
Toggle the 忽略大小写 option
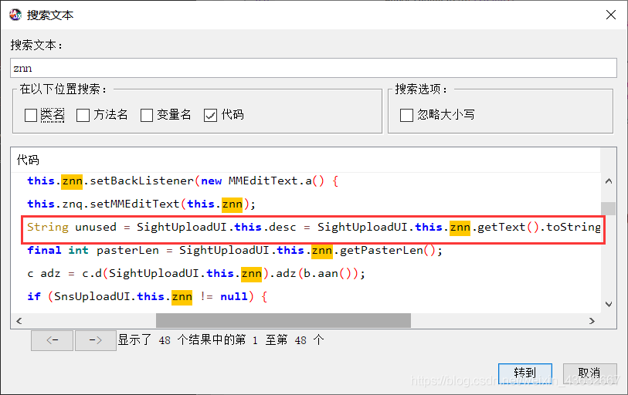point(406,115)
